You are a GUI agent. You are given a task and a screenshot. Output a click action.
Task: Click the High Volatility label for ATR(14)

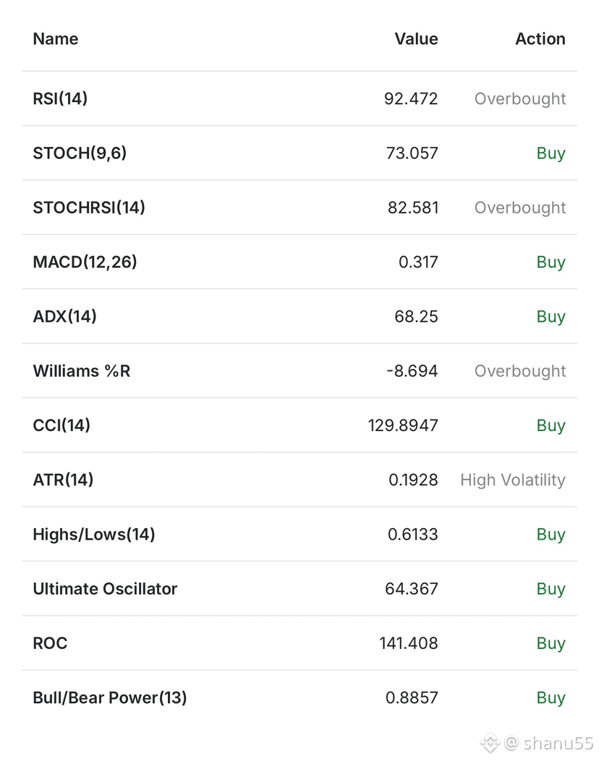(x=513, y=480)
